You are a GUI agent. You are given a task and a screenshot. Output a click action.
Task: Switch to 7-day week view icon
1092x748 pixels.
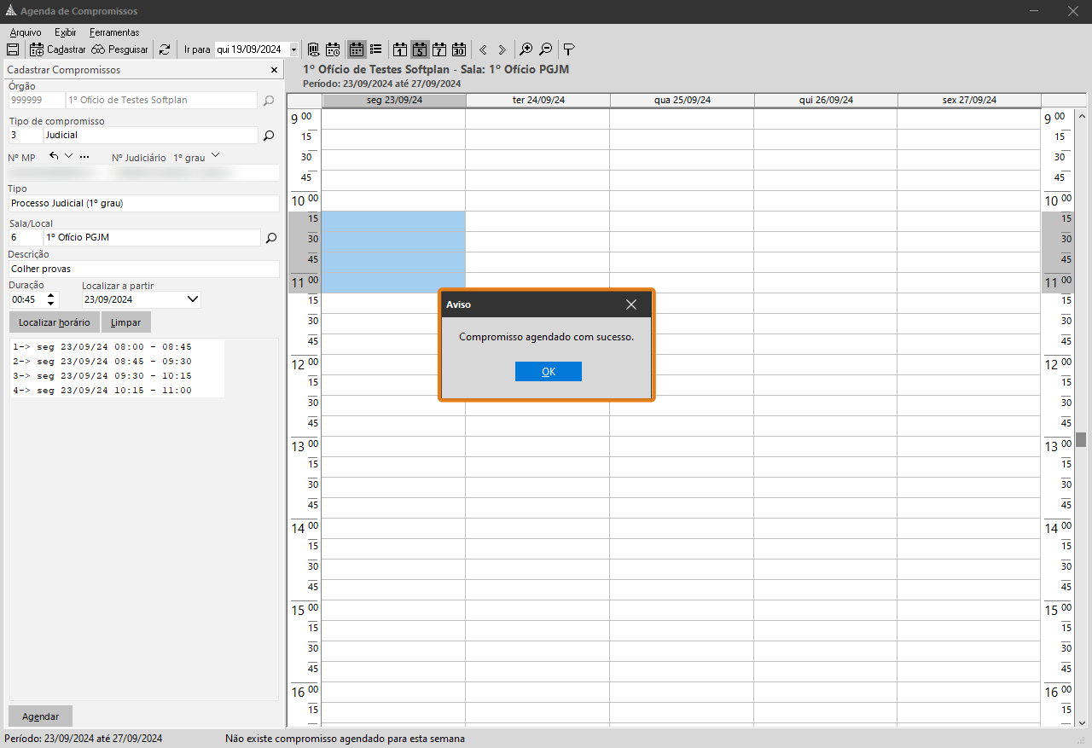(439, 49)
